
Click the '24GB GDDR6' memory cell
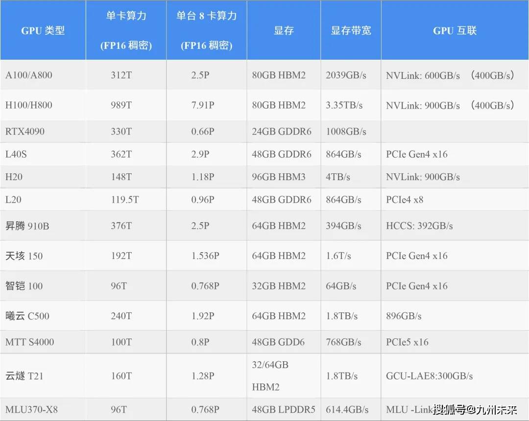pos(282,131)
